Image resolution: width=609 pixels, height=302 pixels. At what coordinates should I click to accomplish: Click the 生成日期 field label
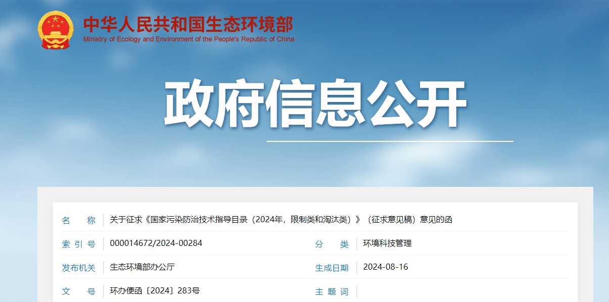click(x=331, y=268)
